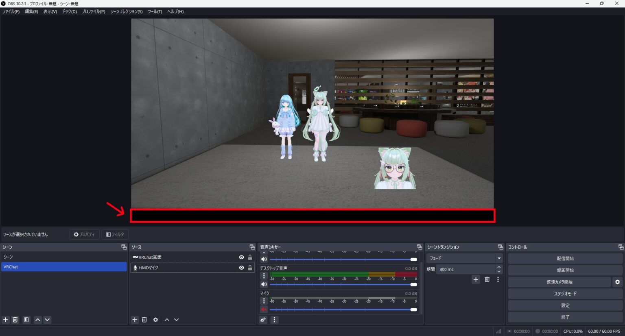
Task: Open advanced audio properties gear in mixer
Action: pyautogui.click(x=263, y=320)
